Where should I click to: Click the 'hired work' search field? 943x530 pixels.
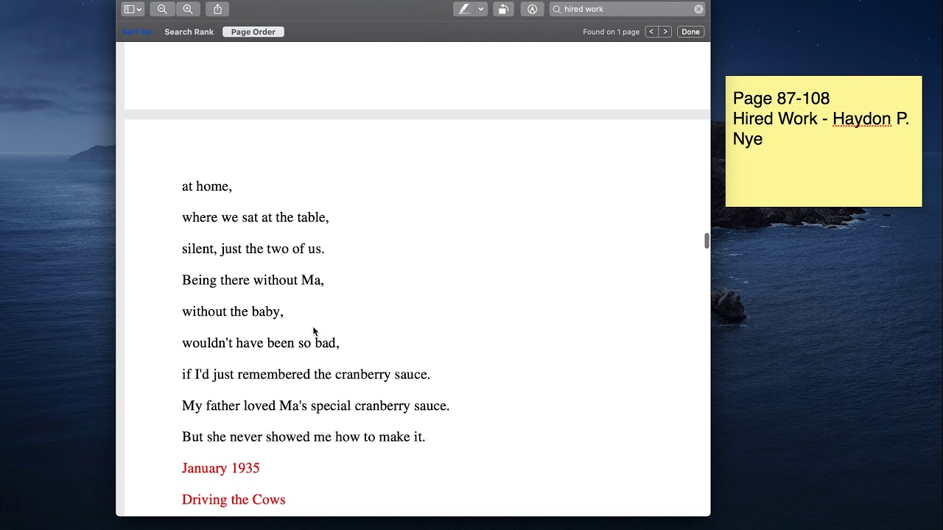[627, 9]
